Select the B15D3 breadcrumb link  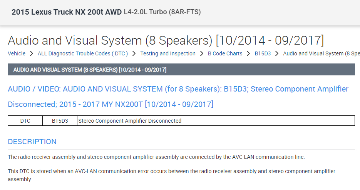pos(263,53)
